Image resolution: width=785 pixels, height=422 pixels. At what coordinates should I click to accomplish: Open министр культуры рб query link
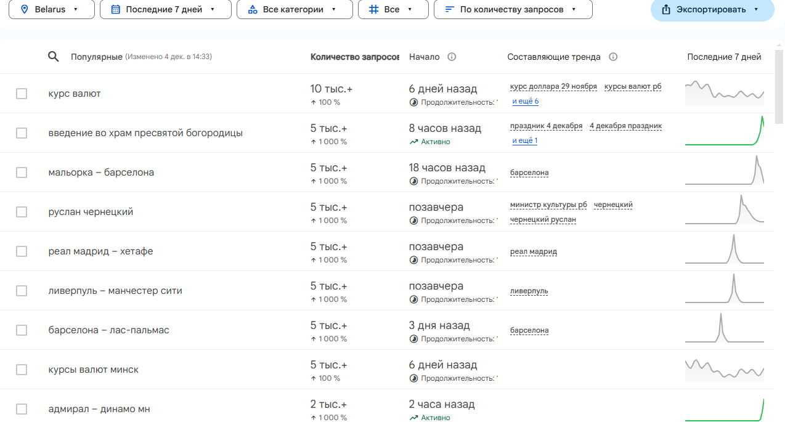pos(548,205)
